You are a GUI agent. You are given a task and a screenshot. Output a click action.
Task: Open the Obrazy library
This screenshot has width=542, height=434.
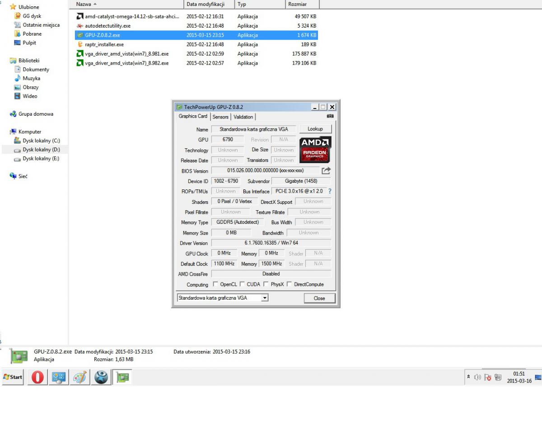point(26,87)
